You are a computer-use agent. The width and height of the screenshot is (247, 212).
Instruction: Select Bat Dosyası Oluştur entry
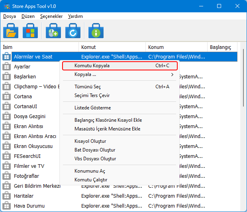click(120, 150)
